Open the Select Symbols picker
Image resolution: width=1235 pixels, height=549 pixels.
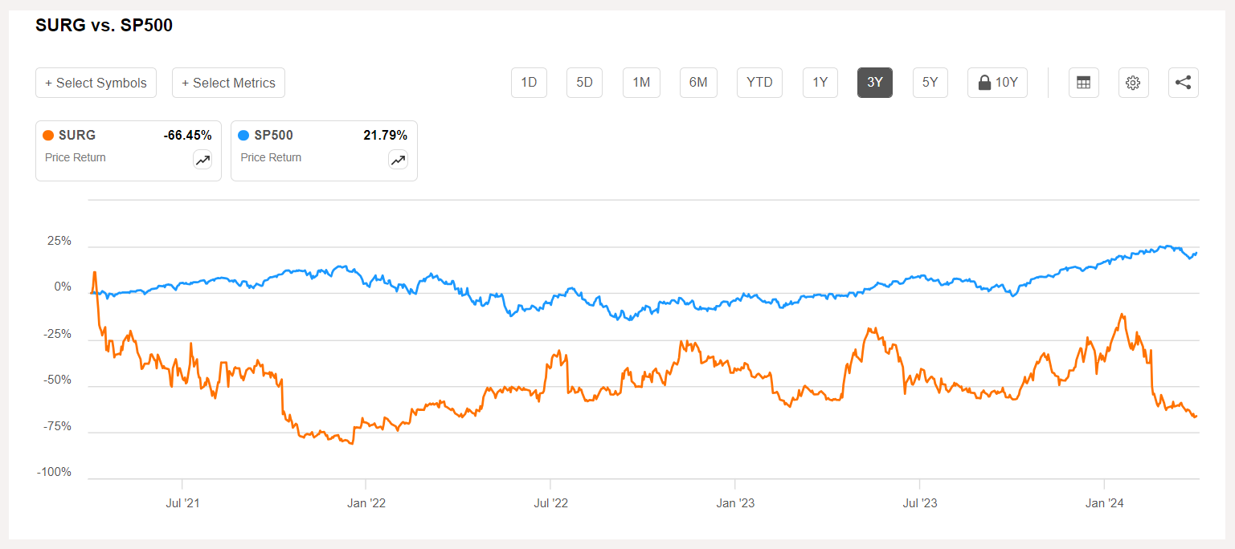coord(96,83)
